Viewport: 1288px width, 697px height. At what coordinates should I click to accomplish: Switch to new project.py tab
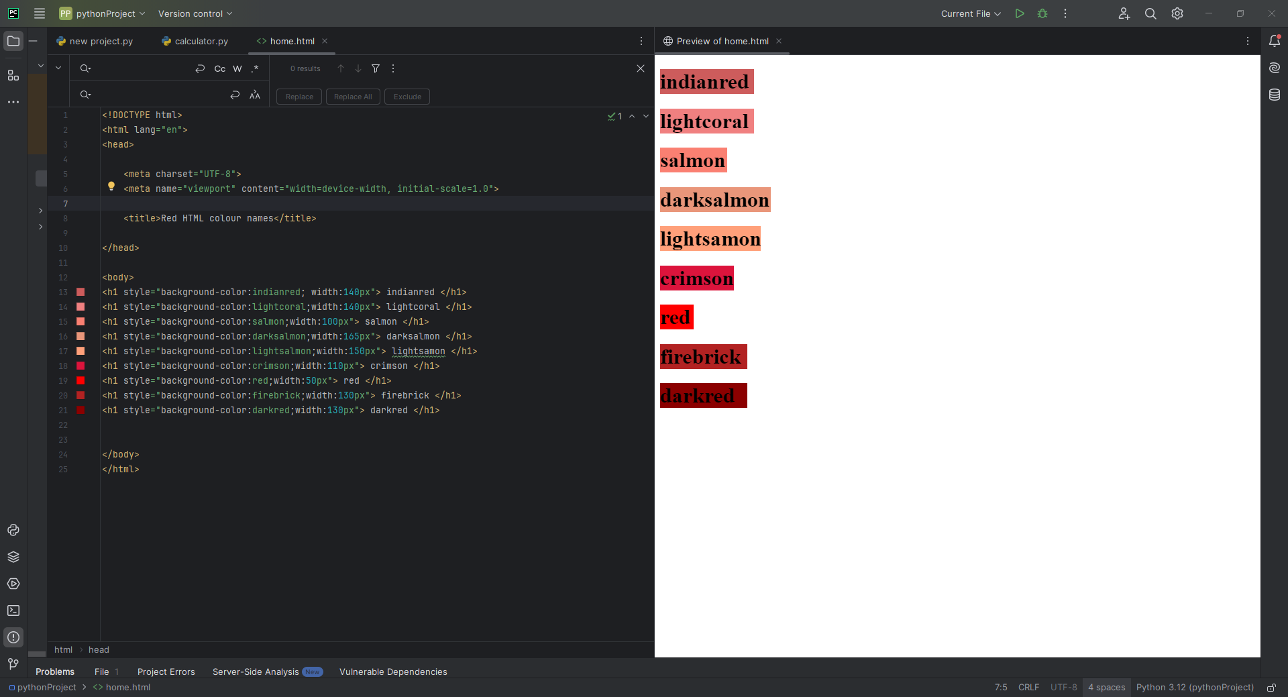tap(95, 41)
